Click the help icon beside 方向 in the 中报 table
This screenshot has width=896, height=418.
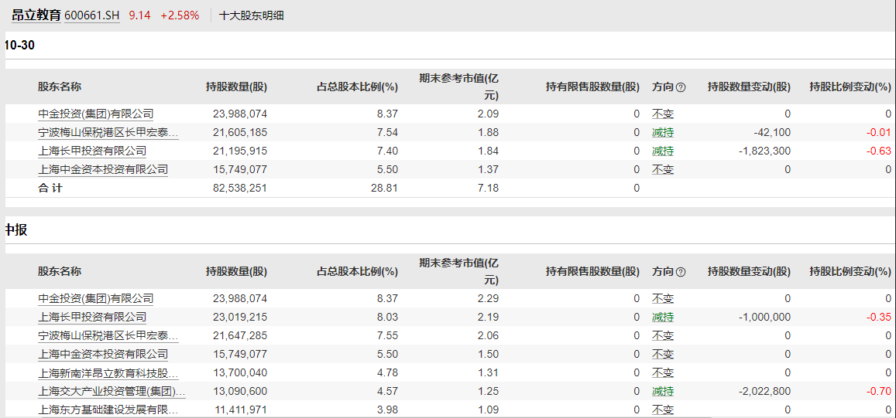coord(681,273)
